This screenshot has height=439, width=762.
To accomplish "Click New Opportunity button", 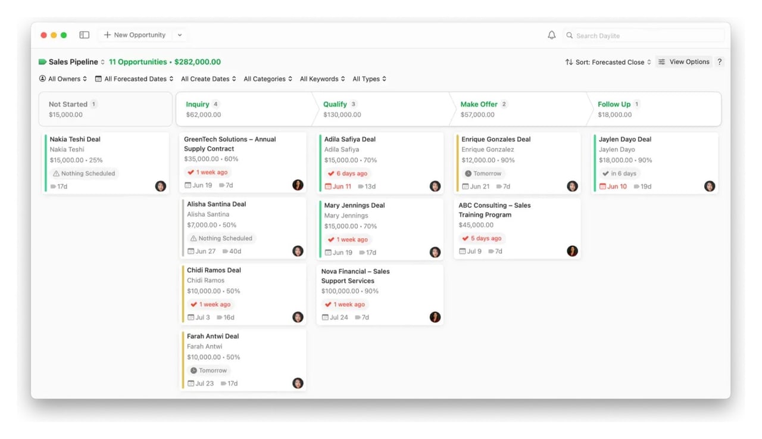I will point(135,35).
